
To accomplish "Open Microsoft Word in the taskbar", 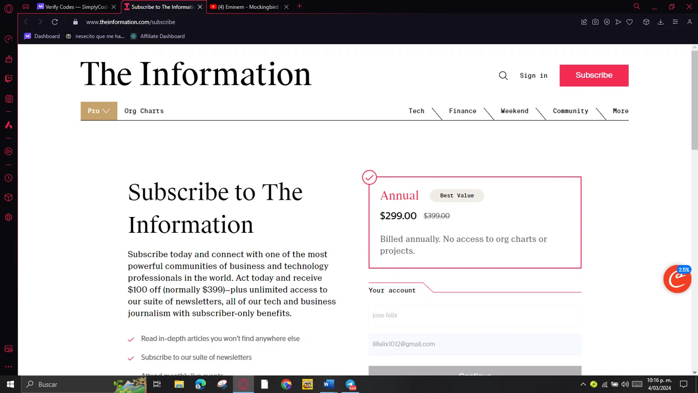I will click(x=329, y=384).
